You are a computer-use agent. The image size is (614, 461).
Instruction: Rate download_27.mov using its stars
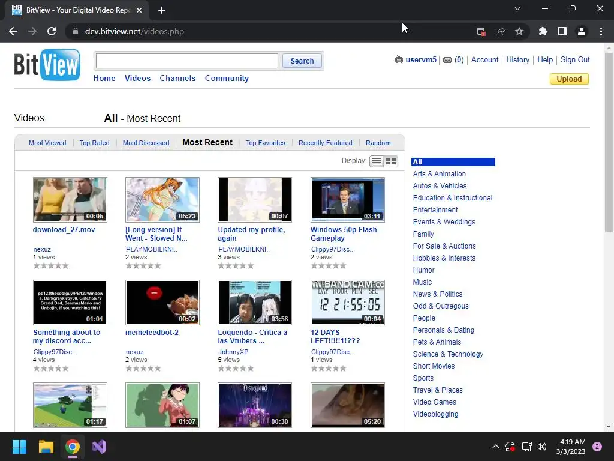[x=51, y=266]
